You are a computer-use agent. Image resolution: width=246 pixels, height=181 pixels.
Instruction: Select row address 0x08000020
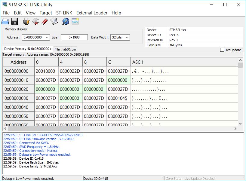pos(19,89)
